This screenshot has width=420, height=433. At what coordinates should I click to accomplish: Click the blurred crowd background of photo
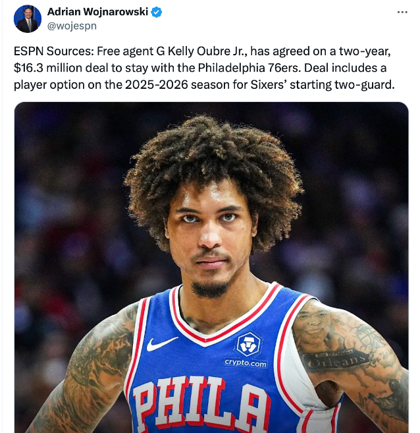[69, 193]
